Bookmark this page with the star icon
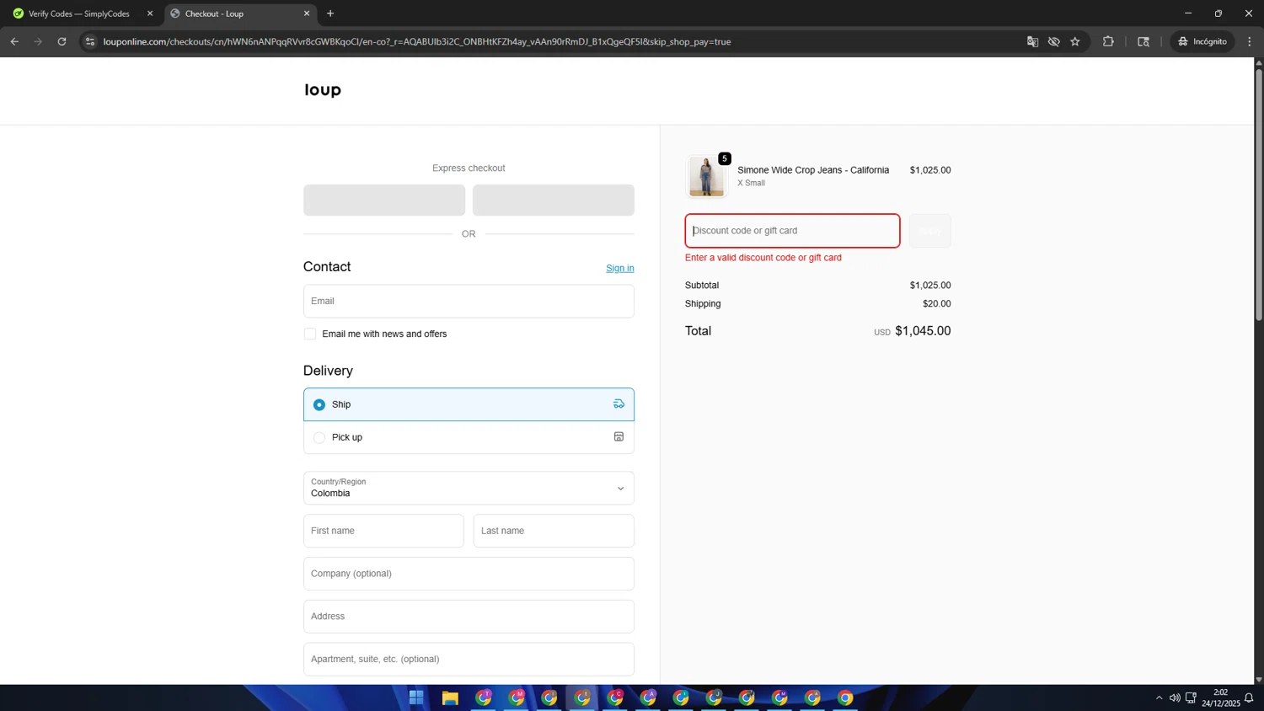 pos(1075,41)
